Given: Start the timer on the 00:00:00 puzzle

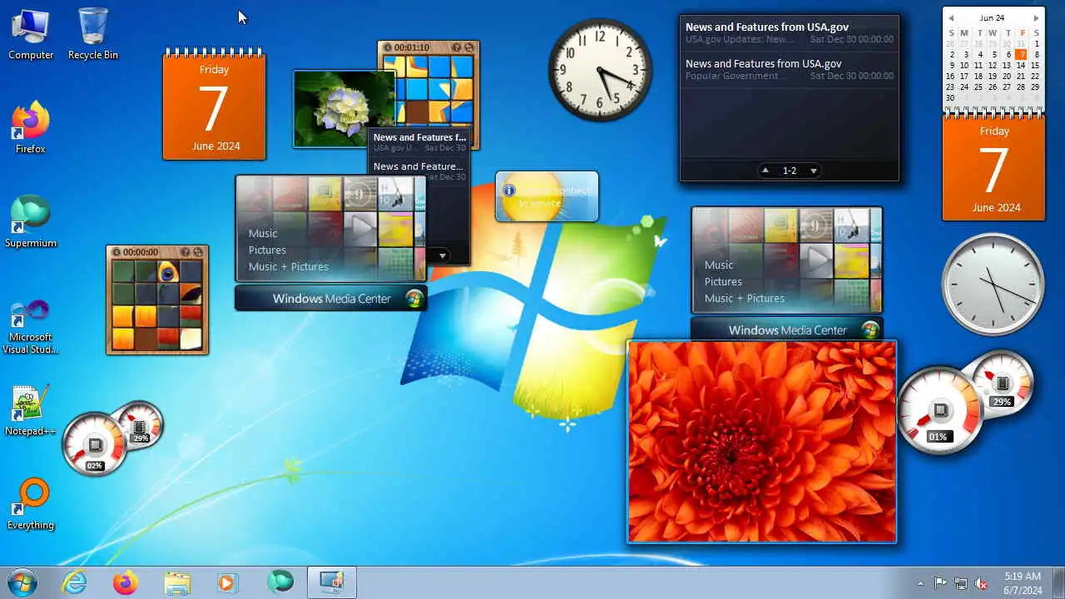Looking at the screenshot, I should tap(116, 251).
